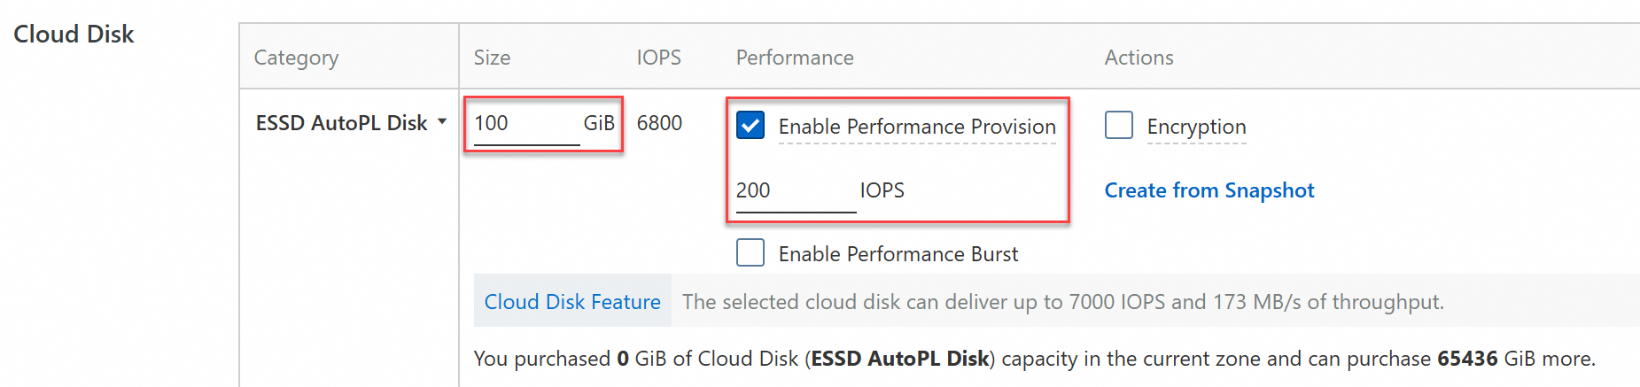This screenshot has width=1640, height=387.
Task: Click the Category column header
Action: (x=296, y=58)
